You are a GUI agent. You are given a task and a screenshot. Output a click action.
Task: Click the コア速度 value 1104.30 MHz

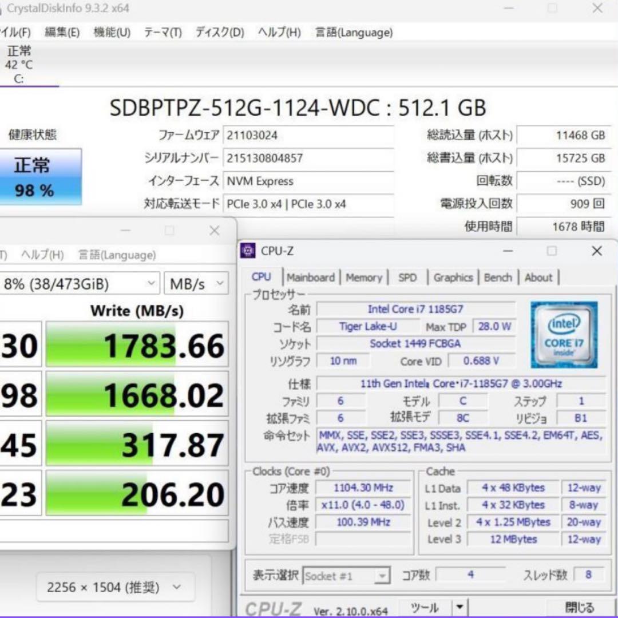363,488
